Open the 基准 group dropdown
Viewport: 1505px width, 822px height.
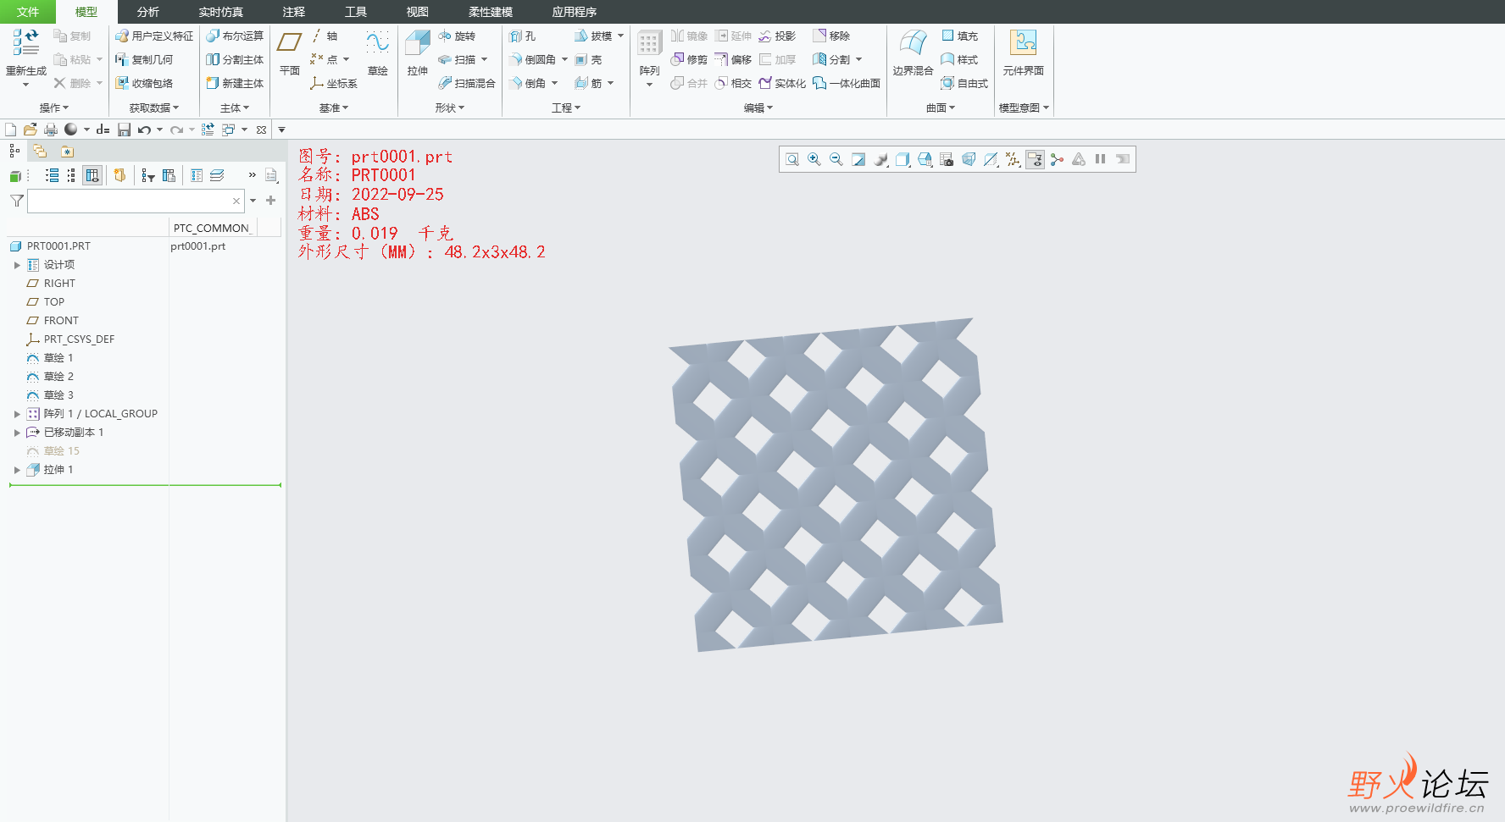pos(334,108)
